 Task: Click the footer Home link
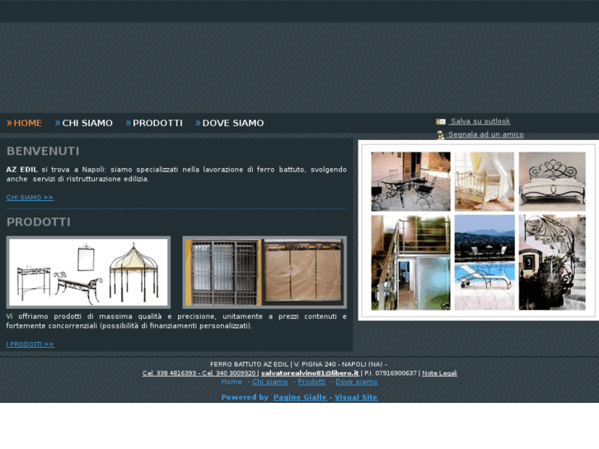pyautogui.click(x=232, y=381)
